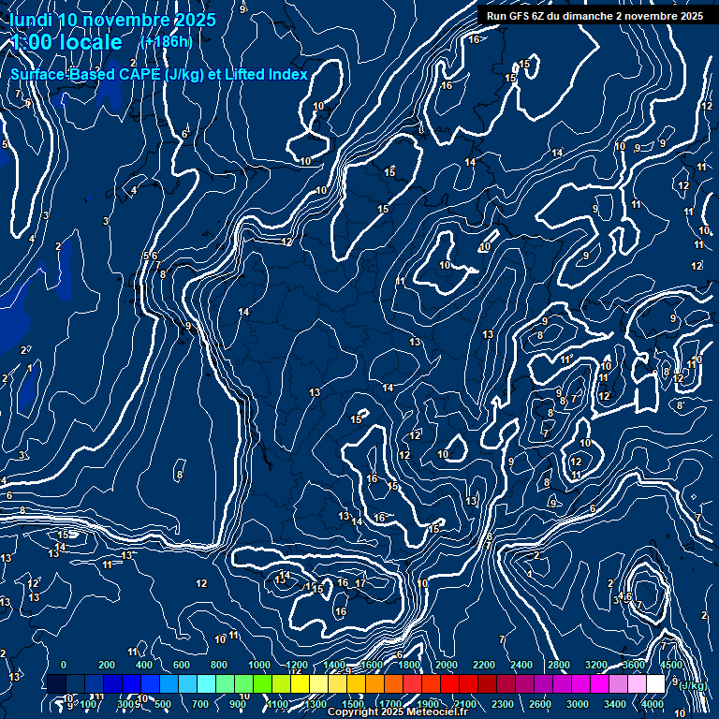The width and height of the screenshot is (719, 719).
Task: Click the orange swatch below the 1700 legend label
Action: [x=393, y=683]
